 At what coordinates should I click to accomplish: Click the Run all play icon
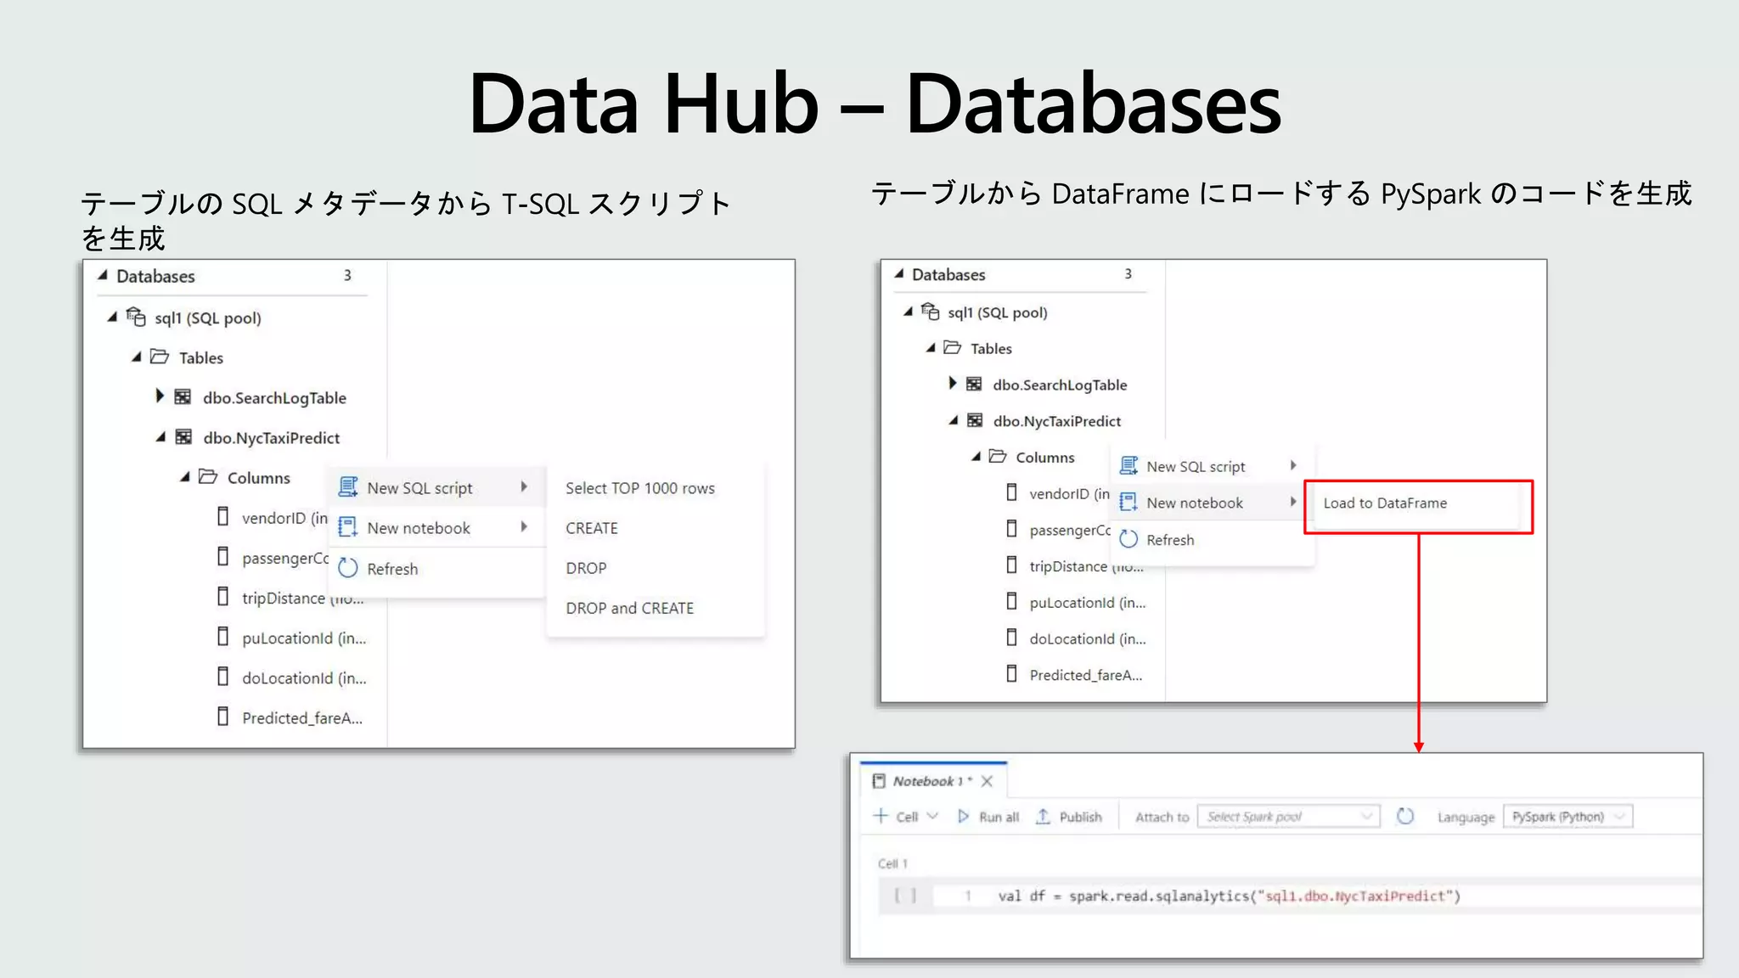[x=963, y=816]
